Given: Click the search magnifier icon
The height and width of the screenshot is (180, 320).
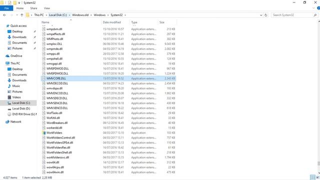Looking at the screenshot, I should pos(315,15).
